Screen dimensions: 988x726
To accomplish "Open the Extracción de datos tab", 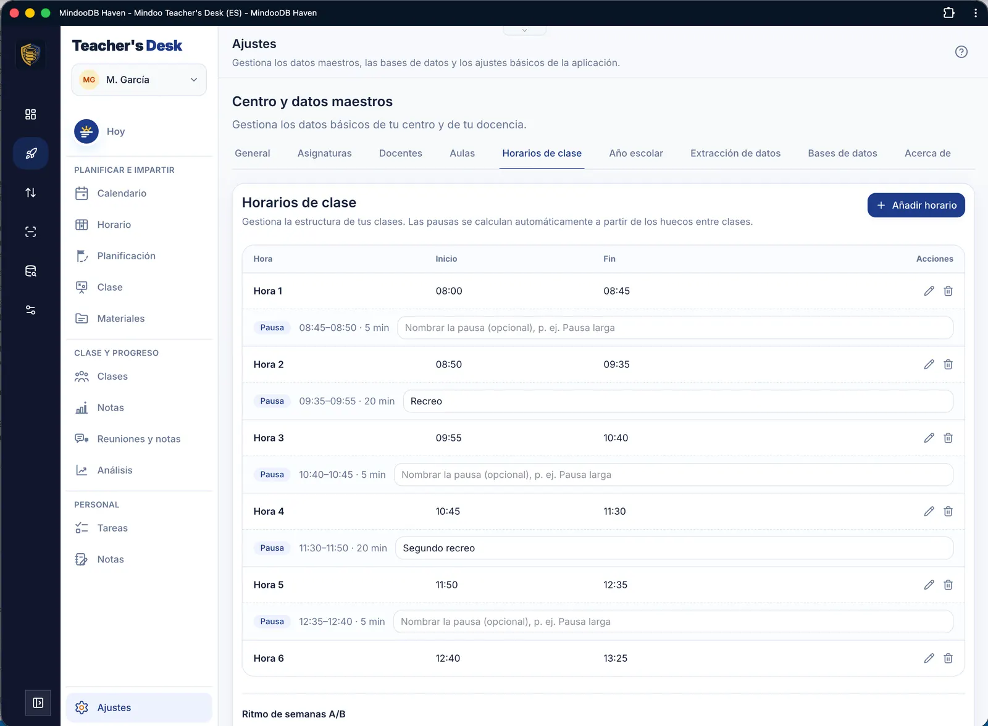I will click(x=735, y=153).
